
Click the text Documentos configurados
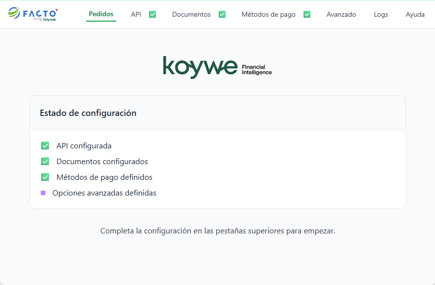pyautogui.click(x=102, y=162)
